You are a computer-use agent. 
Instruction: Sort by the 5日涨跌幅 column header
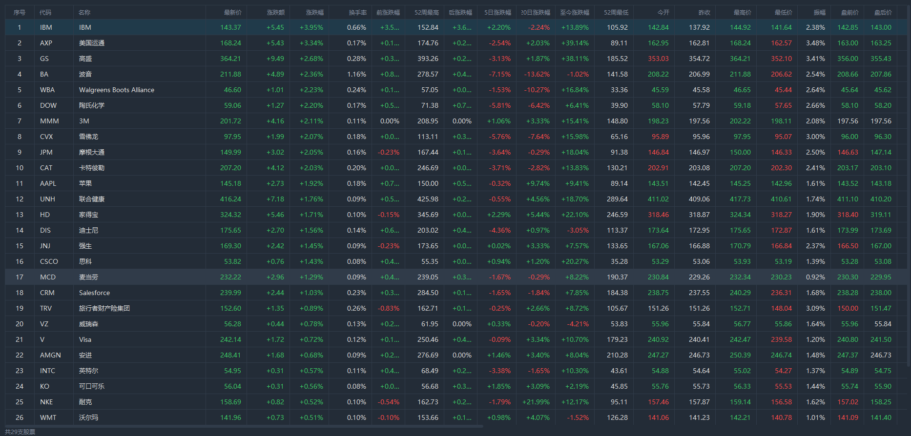497,12
